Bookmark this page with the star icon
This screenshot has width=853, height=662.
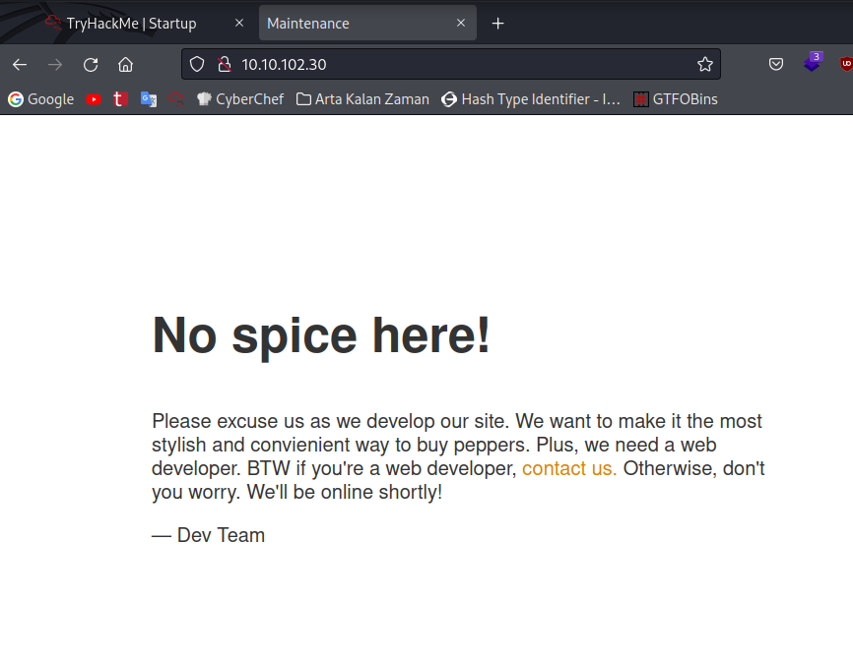pos(705,63)
